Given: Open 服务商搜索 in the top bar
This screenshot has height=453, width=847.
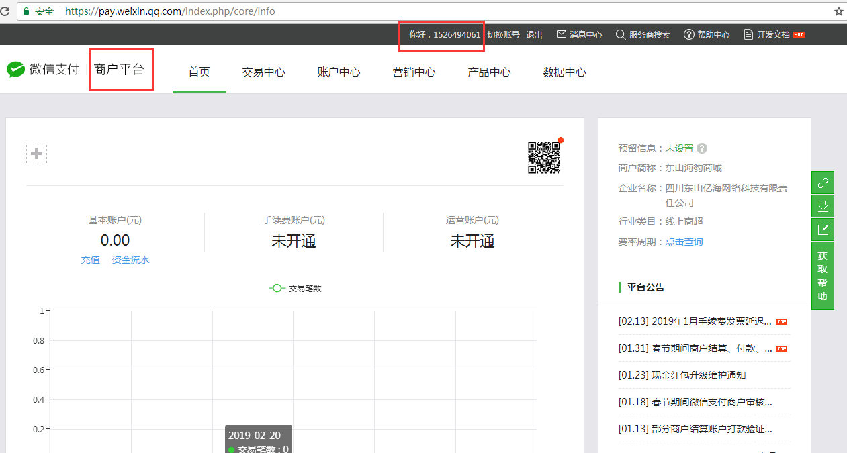Looking at the screenshot, I should click(650, 34).
